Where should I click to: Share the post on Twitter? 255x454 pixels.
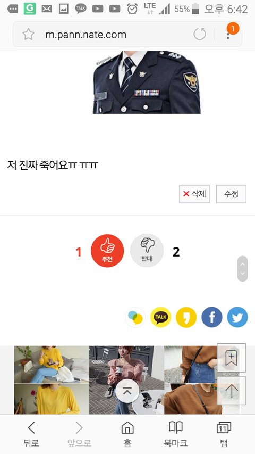pyautogui.click(x=237, y=317)
